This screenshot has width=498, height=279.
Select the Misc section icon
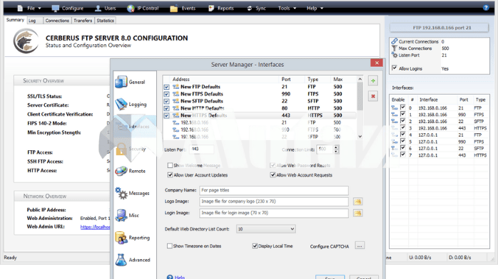(121, 216)
